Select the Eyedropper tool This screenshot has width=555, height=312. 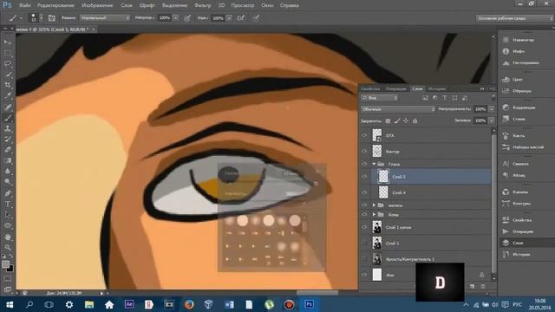(x=8, y=95)
